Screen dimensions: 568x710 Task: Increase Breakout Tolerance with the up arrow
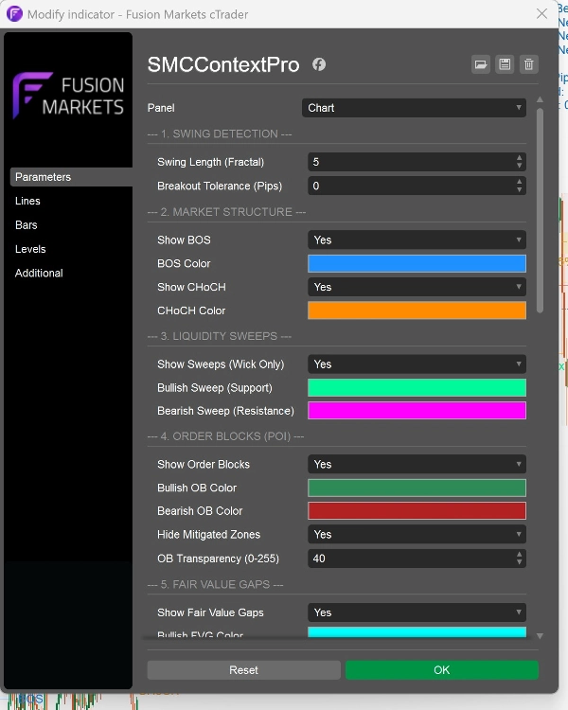(519, 182)
